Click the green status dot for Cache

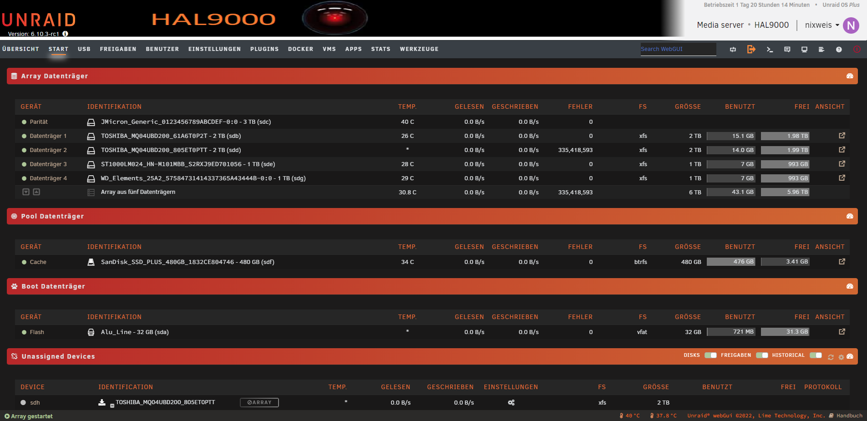[x=24, y=262]
